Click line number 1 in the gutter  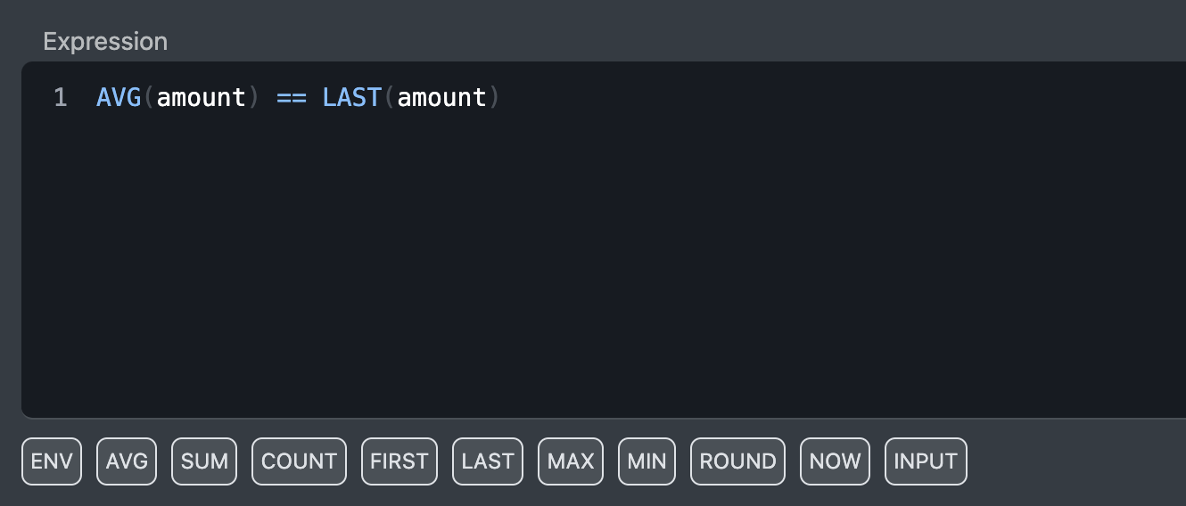(60, 97)
